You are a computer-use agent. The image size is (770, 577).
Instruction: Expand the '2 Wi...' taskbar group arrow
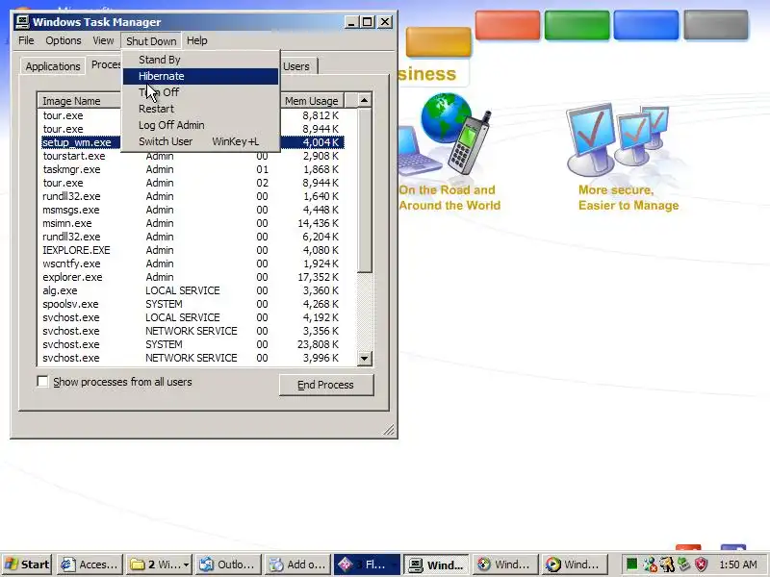pos(186,565)
